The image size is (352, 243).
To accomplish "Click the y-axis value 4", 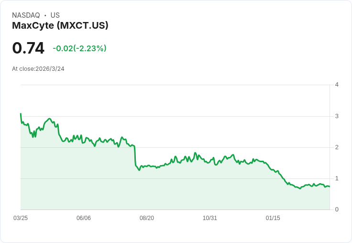I will click(337, 85).
